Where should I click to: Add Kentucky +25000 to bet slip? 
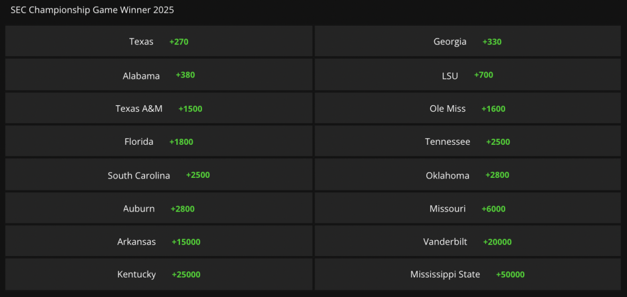pyautogui.click(x=159, y=274)
